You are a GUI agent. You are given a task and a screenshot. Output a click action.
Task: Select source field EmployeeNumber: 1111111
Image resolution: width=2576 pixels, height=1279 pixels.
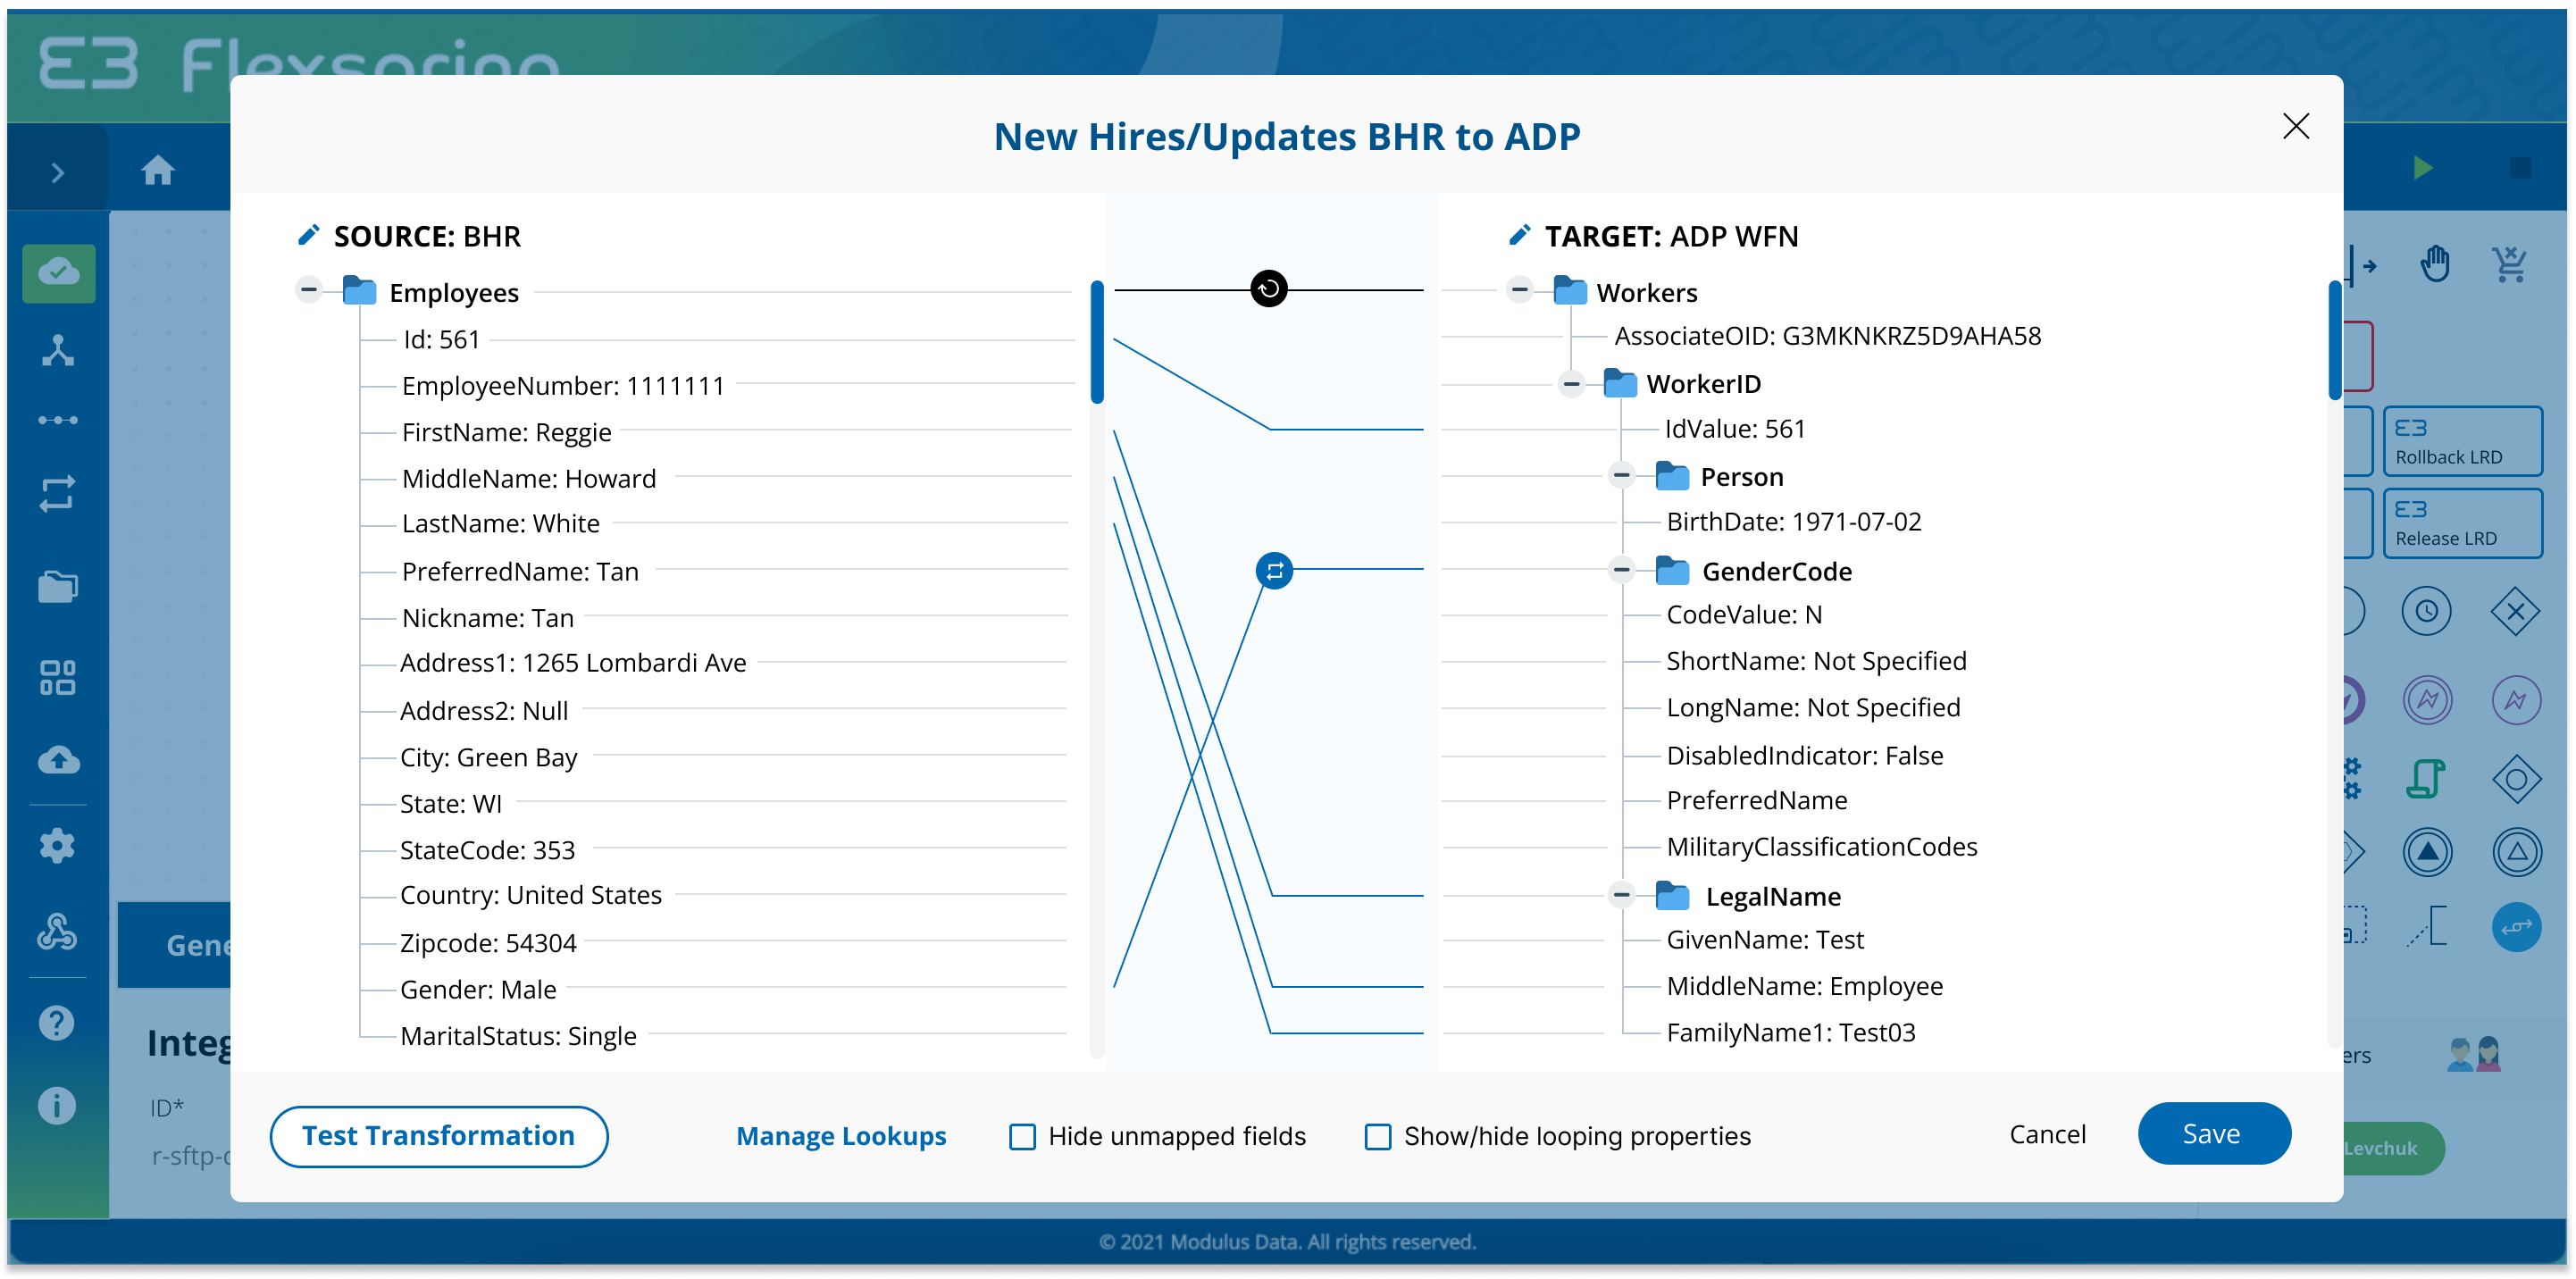pyautogui.click(x=563, y=386)
